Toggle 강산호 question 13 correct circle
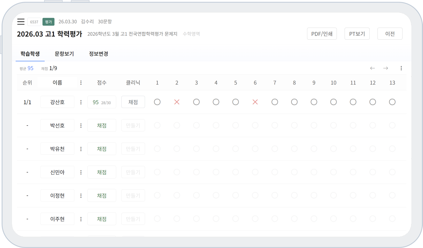Screen dimensions: 423x248 click(392, 102)
